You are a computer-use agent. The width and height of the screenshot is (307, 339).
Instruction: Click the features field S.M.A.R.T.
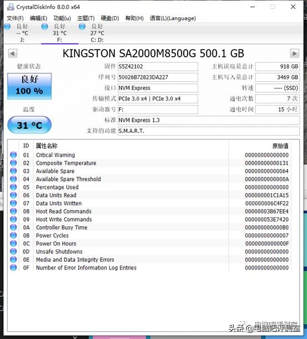pyautogui.click(x=209, y=131)
